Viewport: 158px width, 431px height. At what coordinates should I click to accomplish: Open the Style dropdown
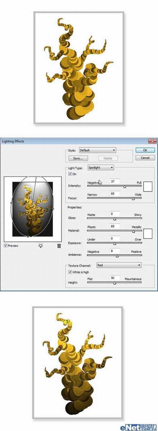[97, 150]
